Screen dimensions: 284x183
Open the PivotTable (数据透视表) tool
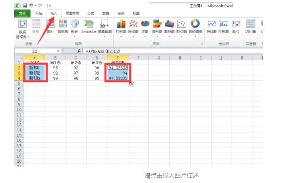coord(22,29)
